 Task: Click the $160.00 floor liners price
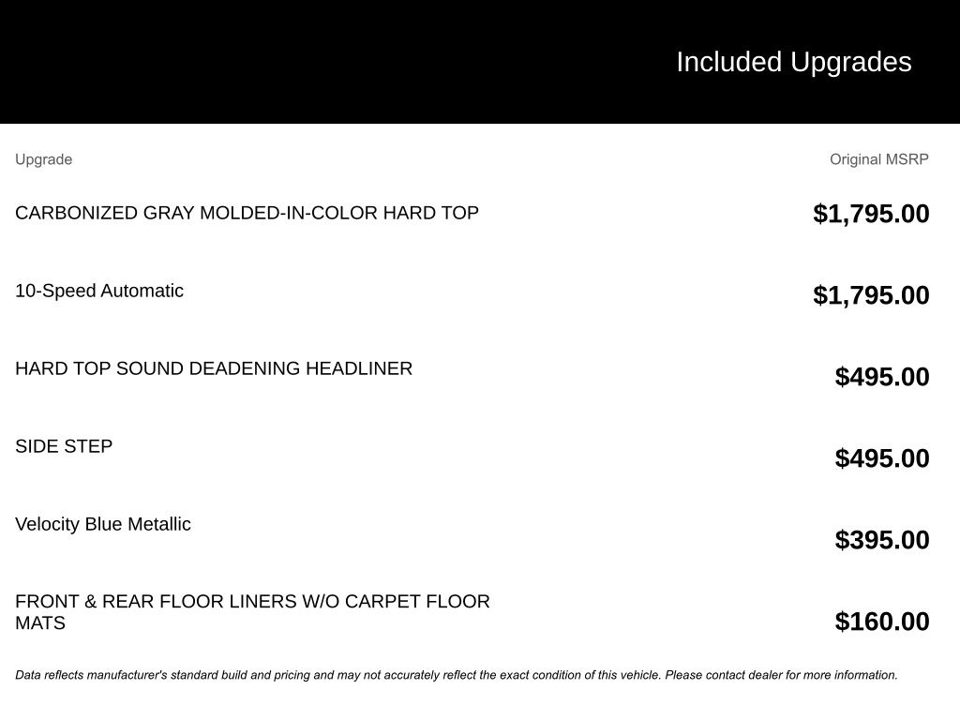coord(881,622)
